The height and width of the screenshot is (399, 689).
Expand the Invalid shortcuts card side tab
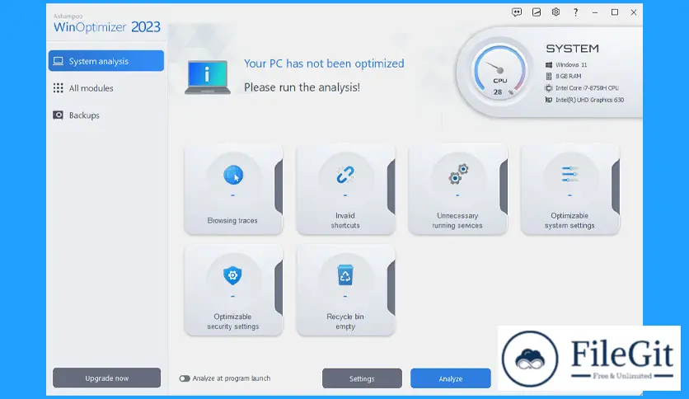point(391,187)
